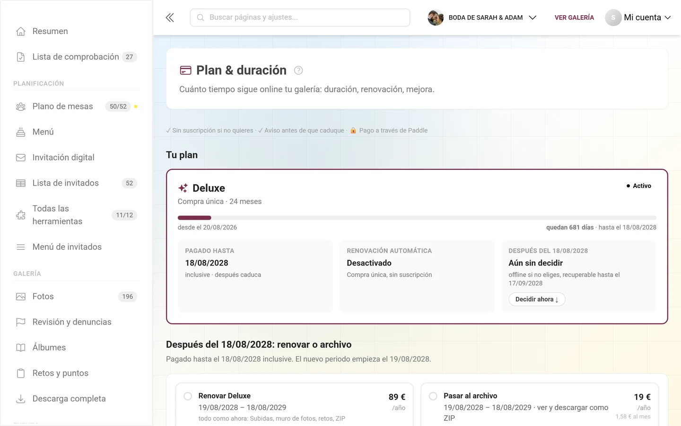Click the Álbumes book icon
The image size is (681, 426).
point(21,348)
